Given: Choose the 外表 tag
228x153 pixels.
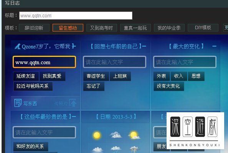Looking at the screenshot, I should tap(162, 76).
